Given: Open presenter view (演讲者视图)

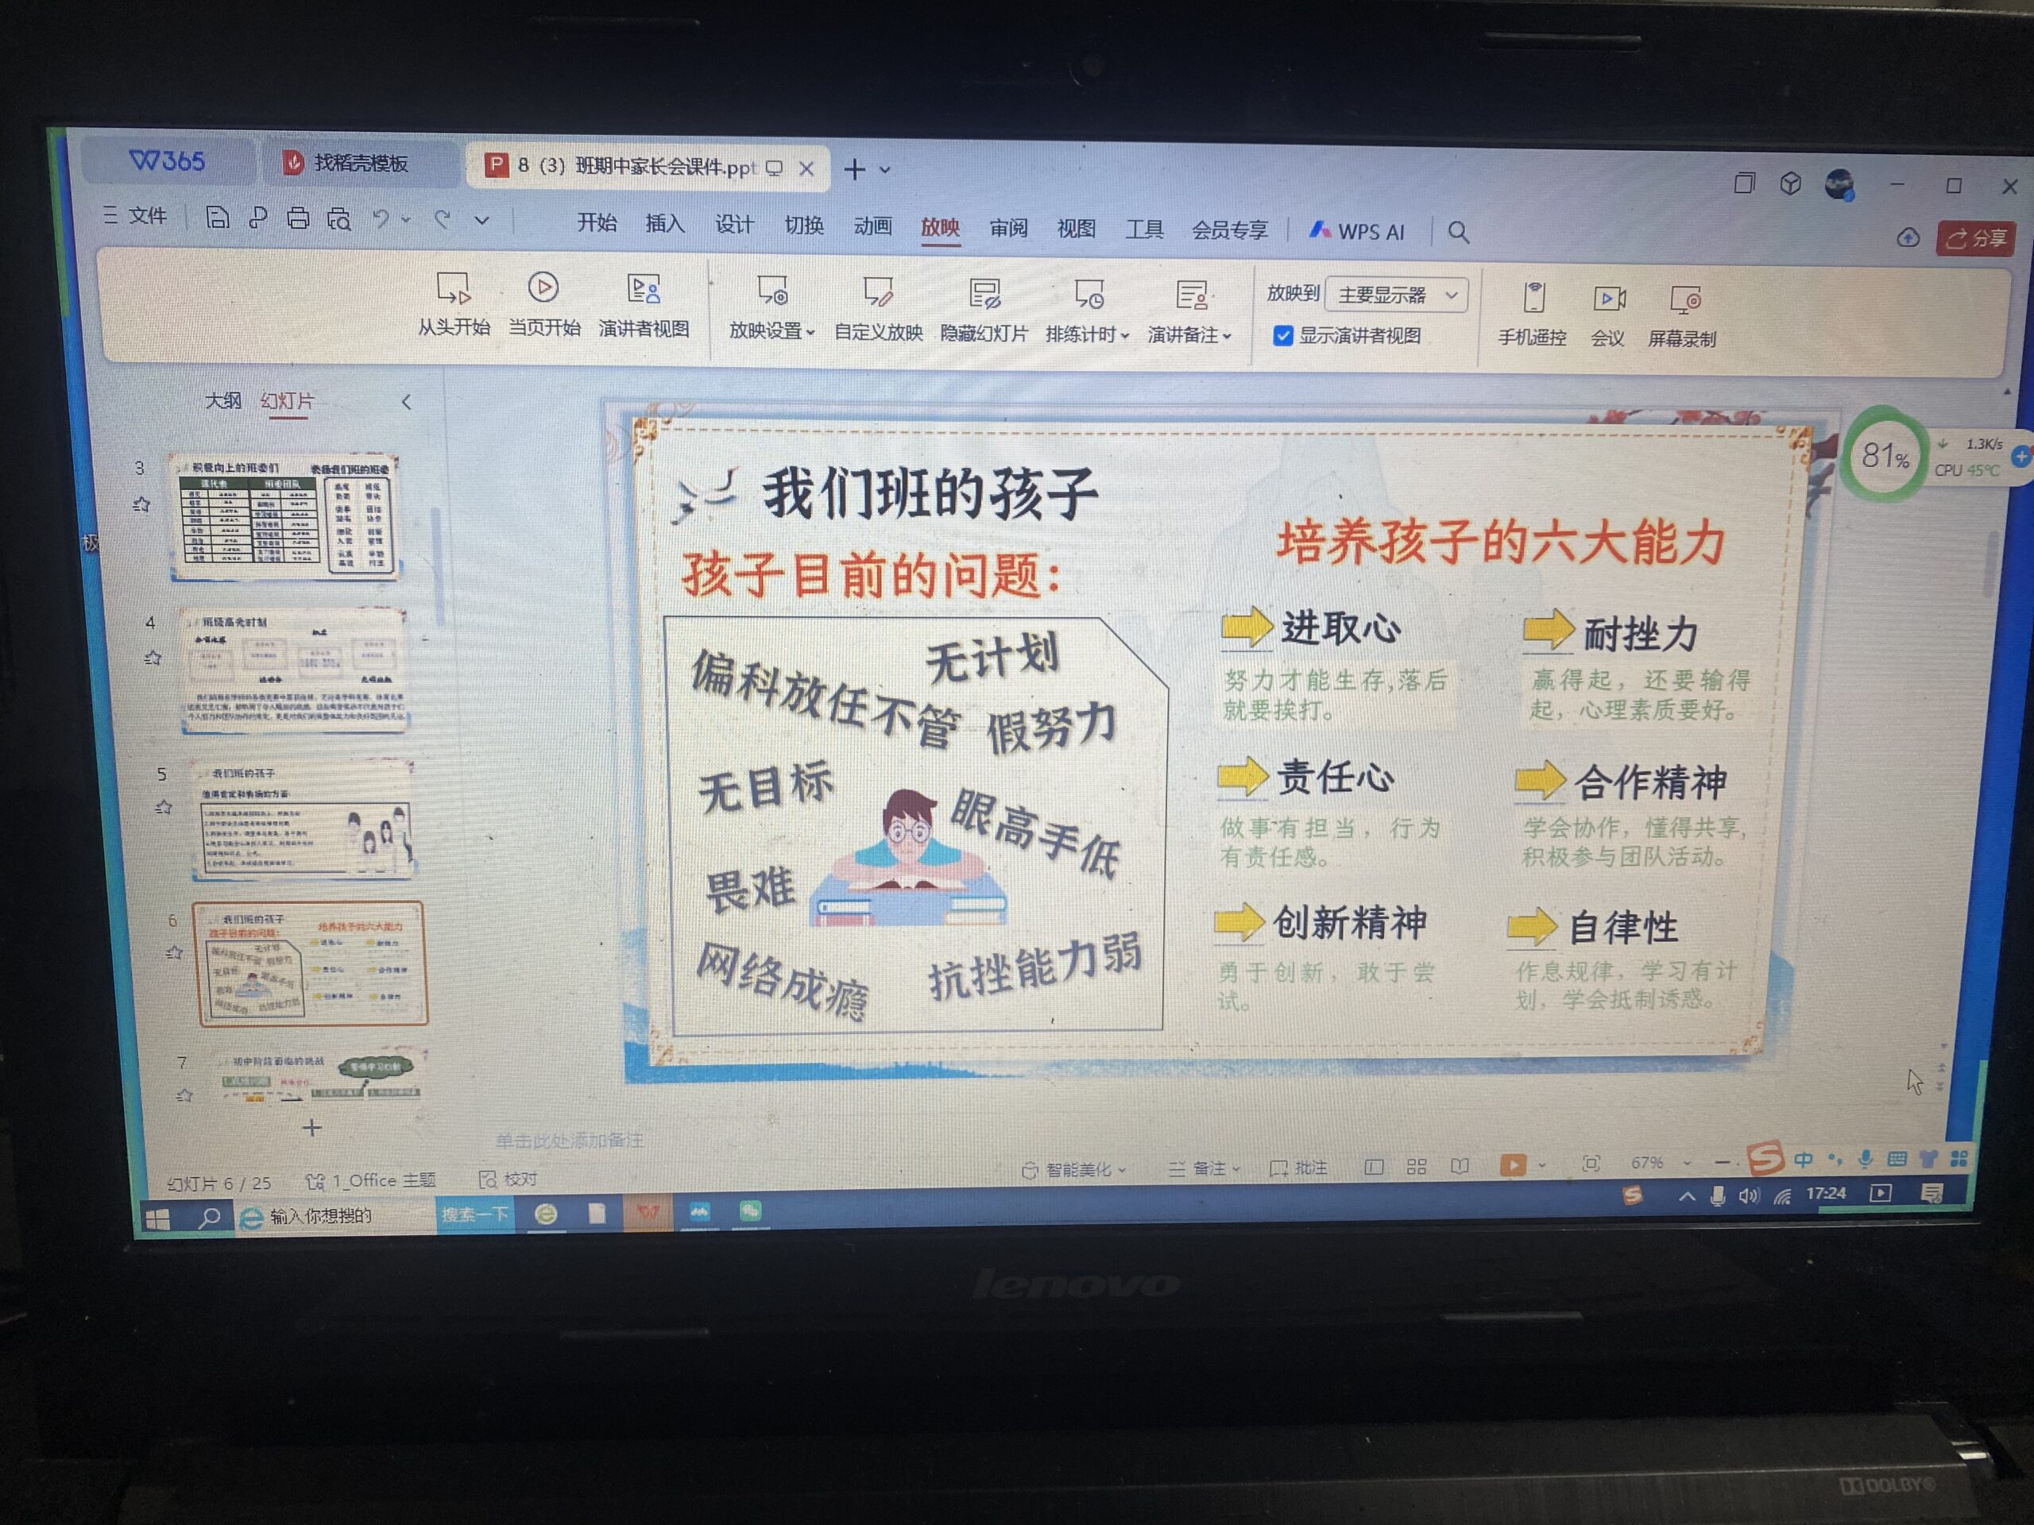Looking at the screenshot, I should [x=644, y=291].
